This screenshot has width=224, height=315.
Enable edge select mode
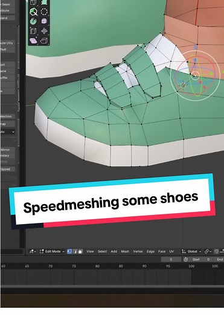click(75, 251)
